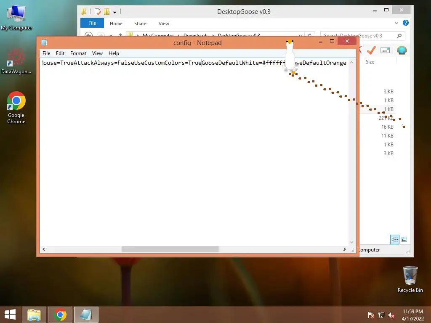Click Google Chrome on the taskbar
The width and height of the screenshot is (431, 323).
tap(60, 315)
